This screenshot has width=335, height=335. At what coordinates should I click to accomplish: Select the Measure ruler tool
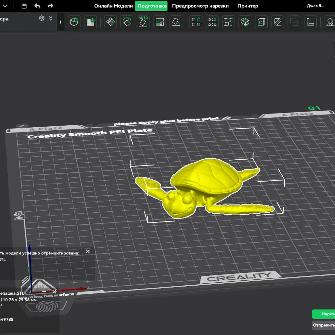(310, 22)
